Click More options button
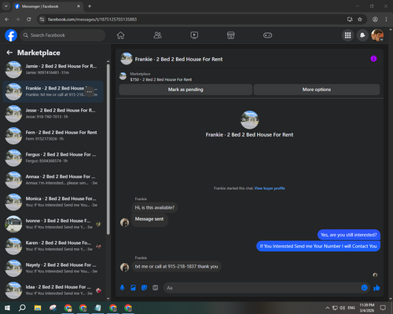 [317, 89]
